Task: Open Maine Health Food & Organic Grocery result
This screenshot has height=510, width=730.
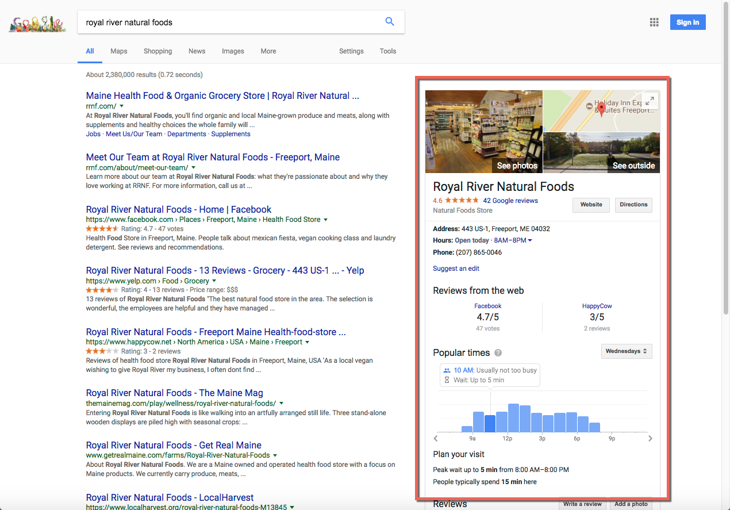Action: point(222,96)
